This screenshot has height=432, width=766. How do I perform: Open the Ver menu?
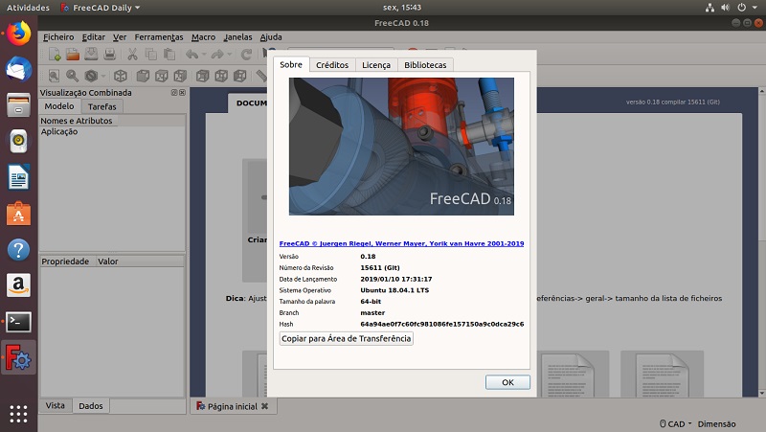120,37
